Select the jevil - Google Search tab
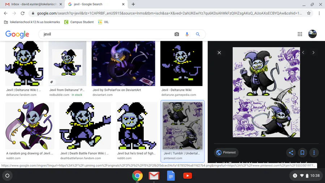This screenshot has height=183, width=325. click(x=96, y=4)
